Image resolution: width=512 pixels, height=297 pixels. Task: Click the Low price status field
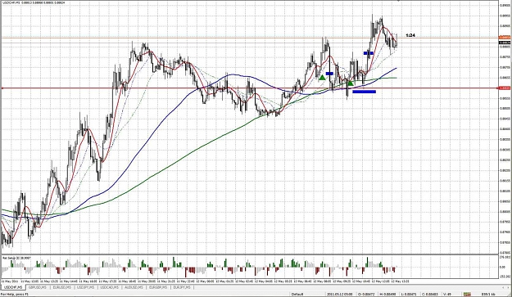coord(408,294)
